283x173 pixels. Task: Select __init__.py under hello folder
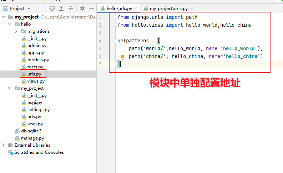37,38
